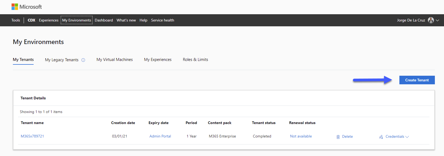Click the Tenant name column header
This screenshot has width=444, height=156.
pos(32,123)
